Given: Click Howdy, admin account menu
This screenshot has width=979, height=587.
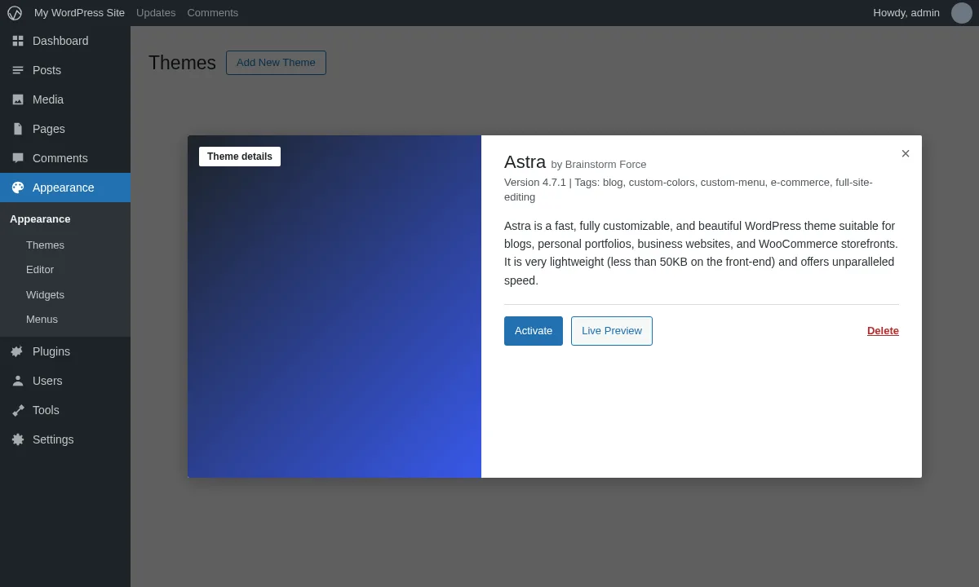Looking at the screenshot, I should tap(906, 13).
